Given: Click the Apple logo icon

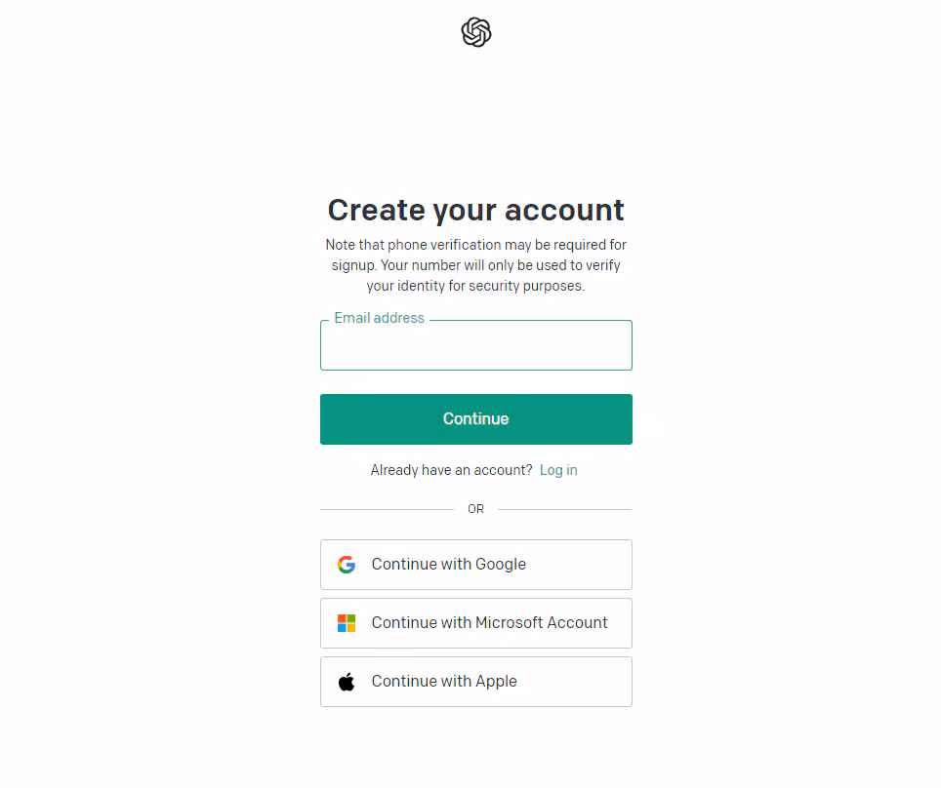Looking at the screenshot, I should tap(347, 682).
